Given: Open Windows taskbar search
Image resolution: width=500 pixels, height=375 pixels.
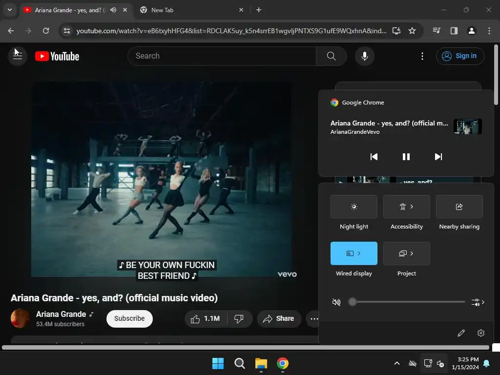Looking at the screenshot, I should tap(239, 363).
